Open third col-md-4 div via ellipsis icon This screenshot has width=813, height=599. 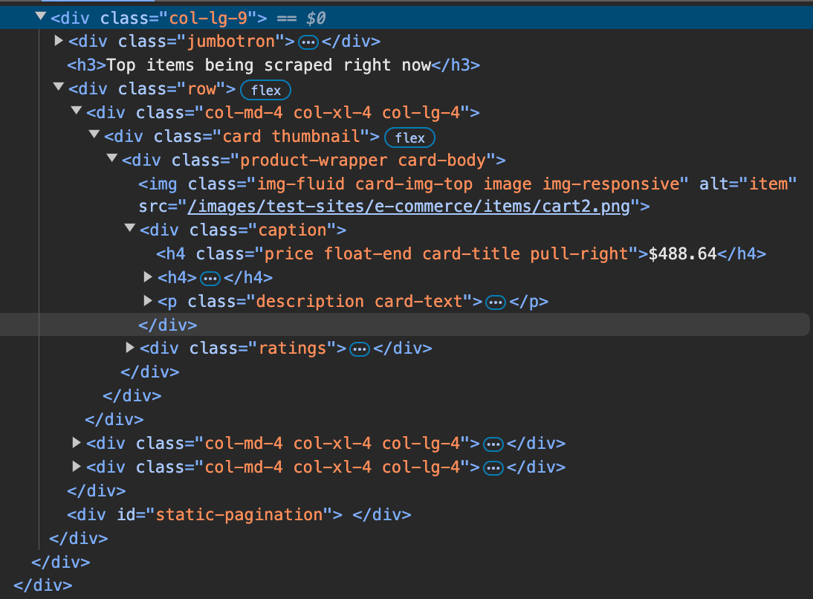pos(493,467)
